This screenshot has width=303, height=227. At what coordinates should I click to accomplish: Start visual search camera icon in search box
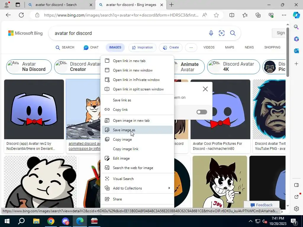click(221, 33)
